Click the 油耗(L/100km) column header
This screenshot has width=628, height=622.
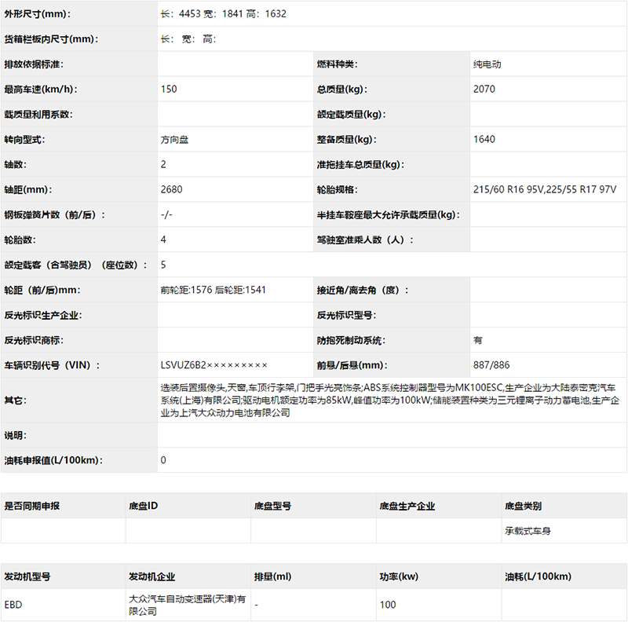click(x=538, y=576)
